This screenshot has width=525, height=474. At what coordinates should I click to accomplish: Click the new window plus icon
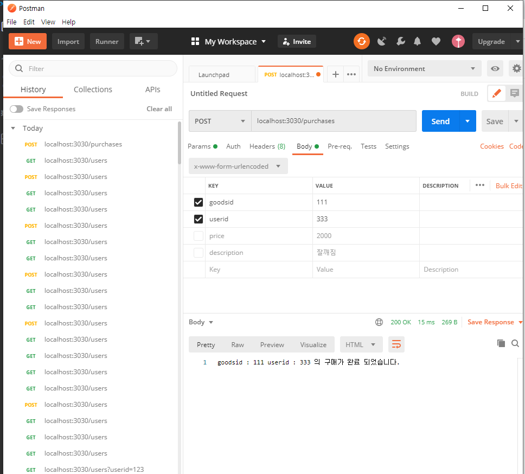point(143,42)
